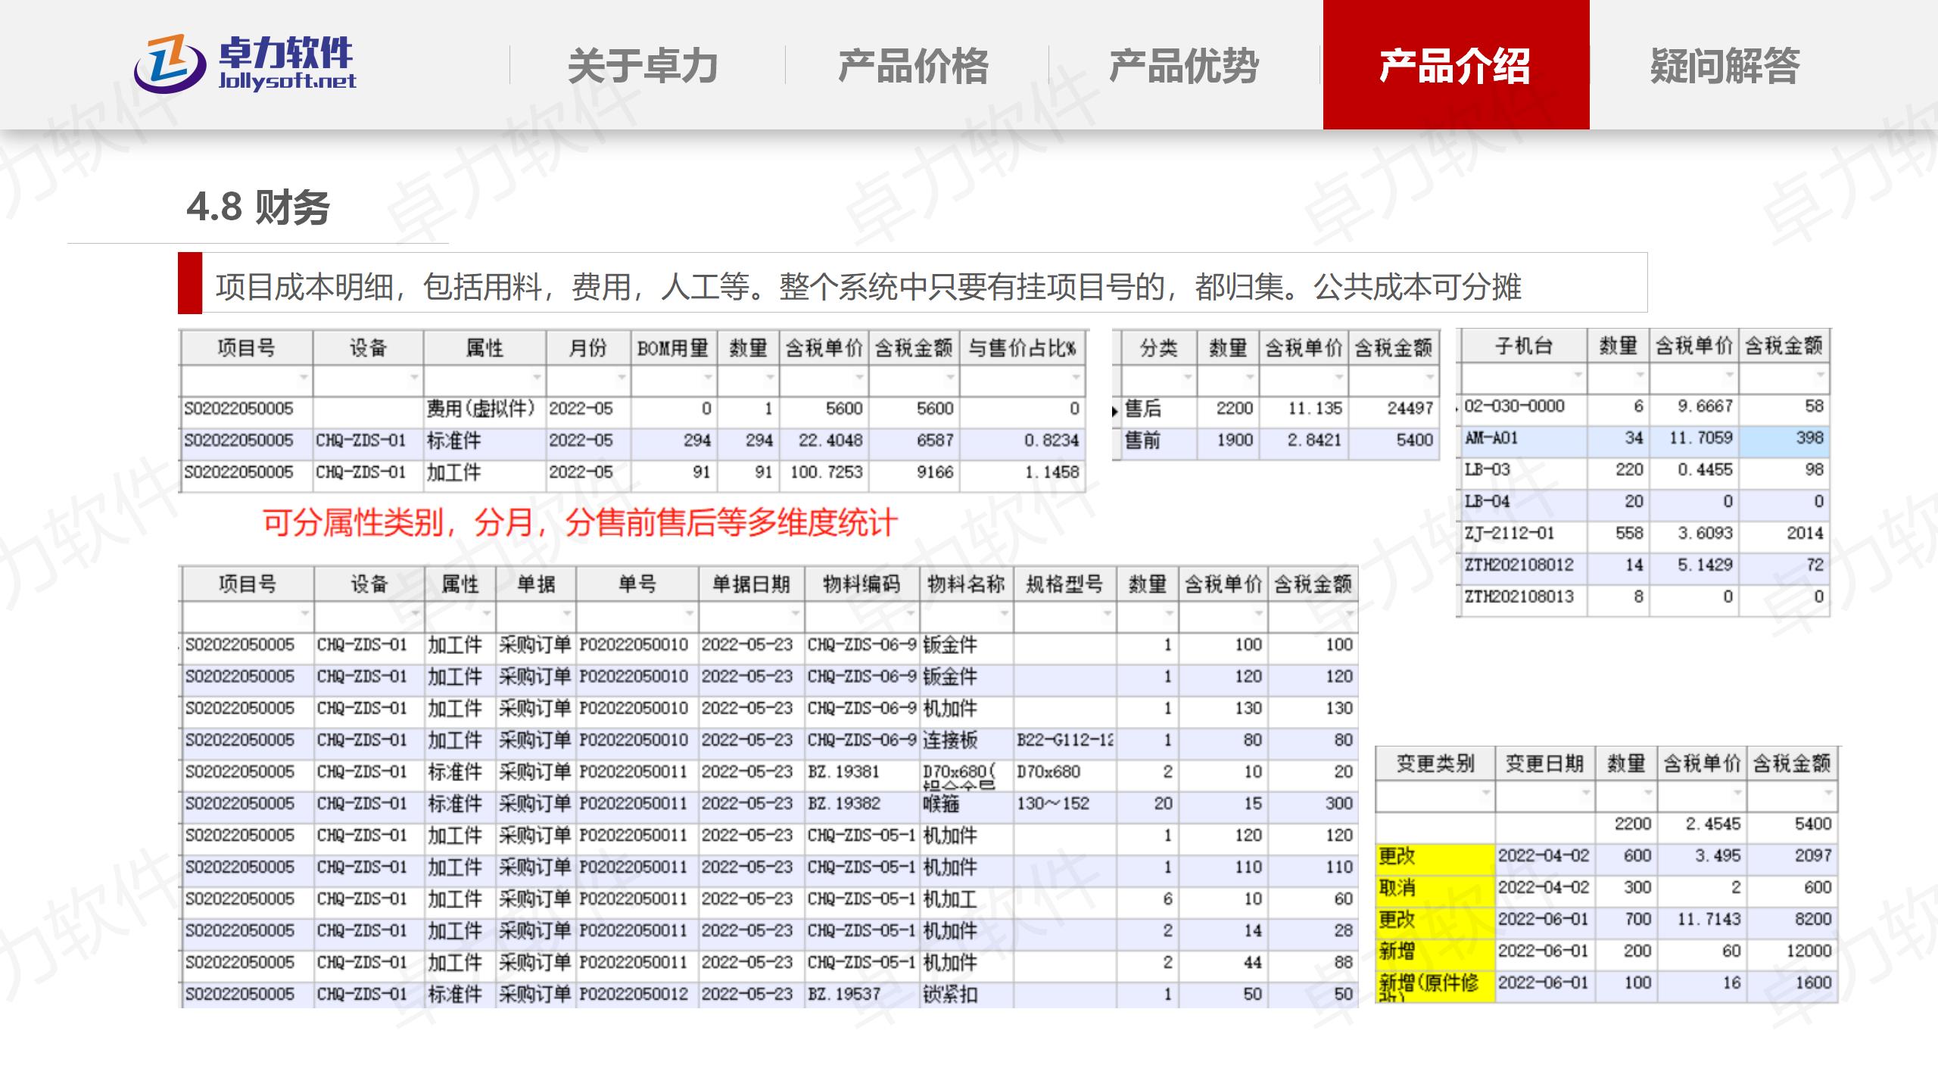The height and width of the screenshot is (1090, 1938).
Task: Click the BOM用量 column header
Action: (x=673, y=348)
